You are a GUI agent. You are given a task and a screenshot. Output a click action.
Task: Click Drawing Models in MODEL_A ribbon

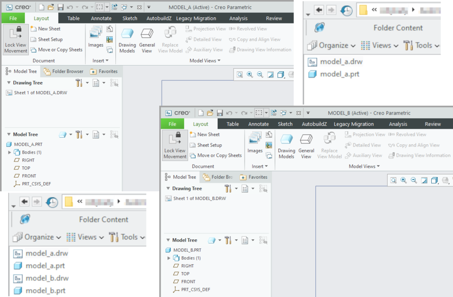127,40
